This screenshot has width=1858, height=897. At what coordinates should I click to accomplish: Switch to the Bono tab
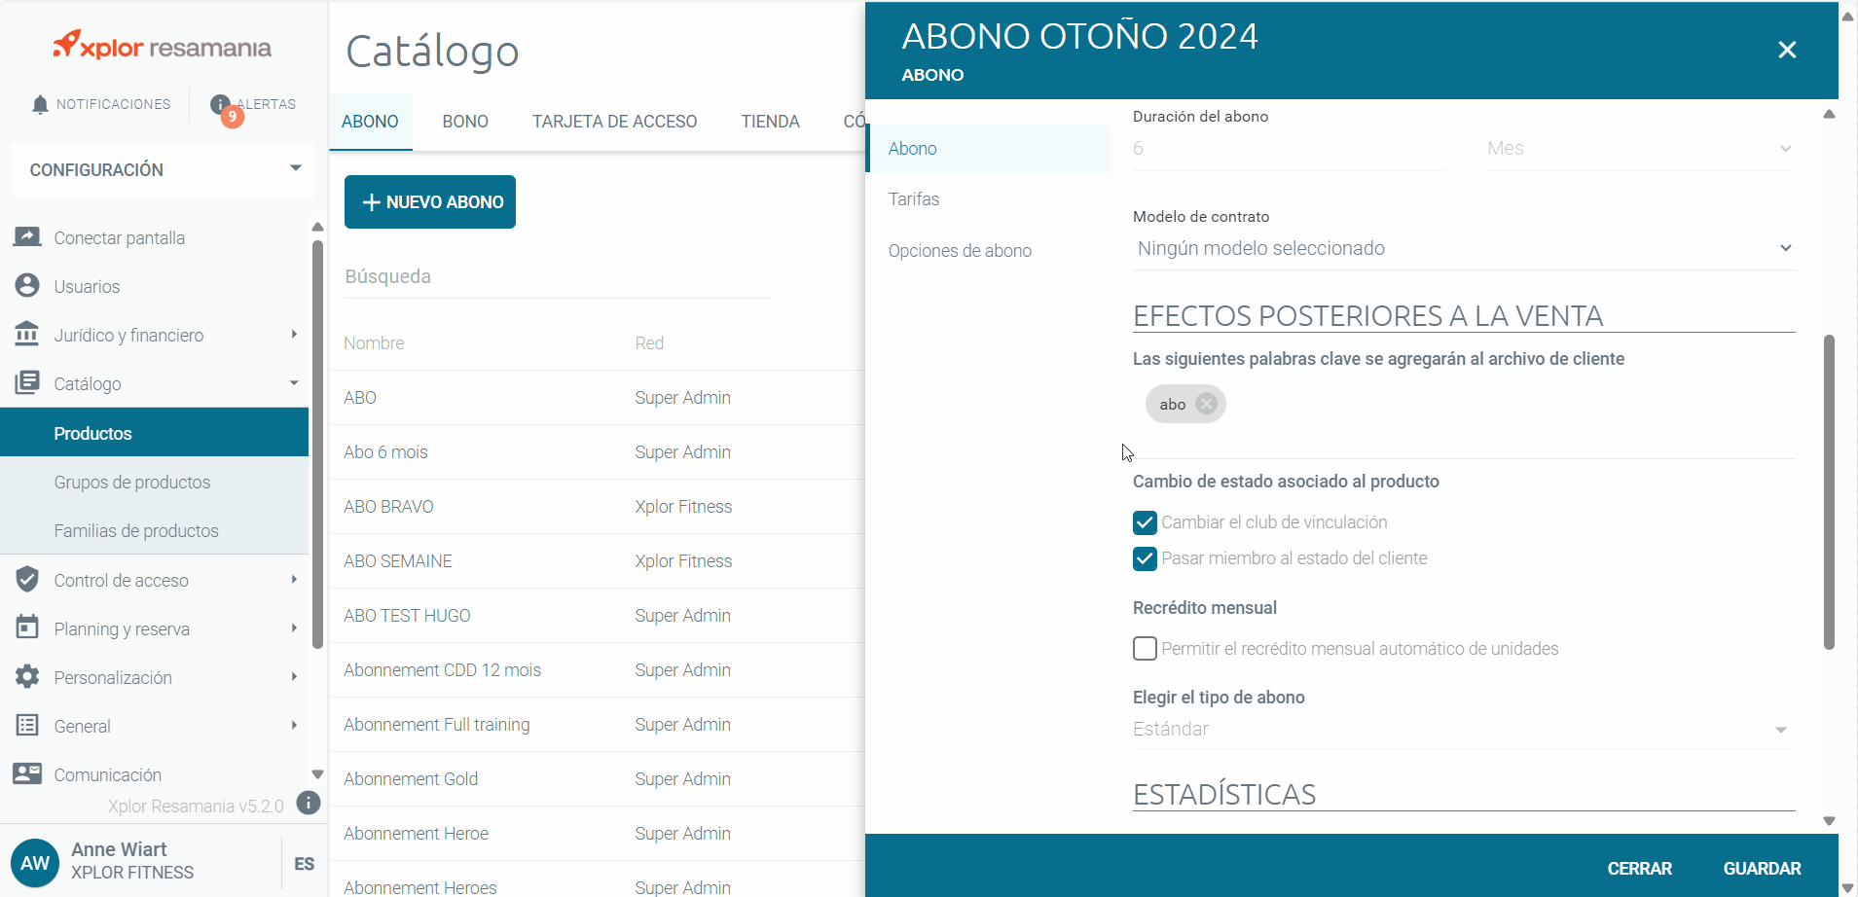click(x=465, y=122)
